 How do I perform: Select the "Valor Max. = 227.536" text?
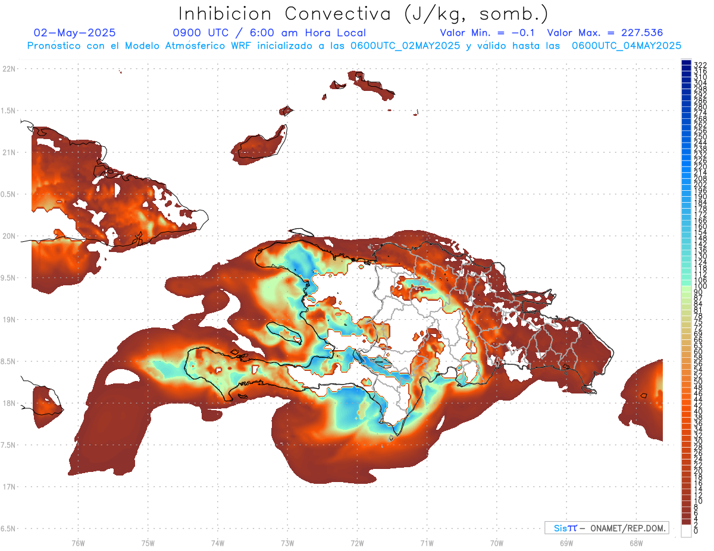pyautogui.click(x=605, y=33)
